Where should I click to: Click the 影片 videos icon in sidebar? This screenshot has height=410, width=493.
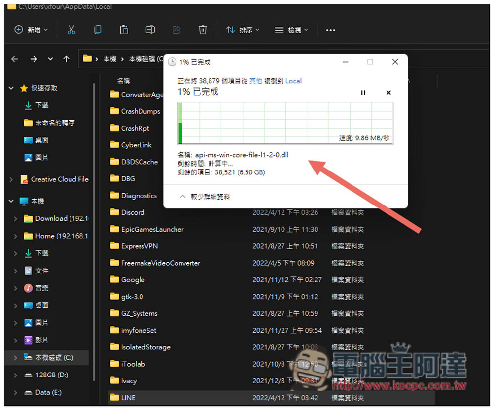[x=28, y=340]
